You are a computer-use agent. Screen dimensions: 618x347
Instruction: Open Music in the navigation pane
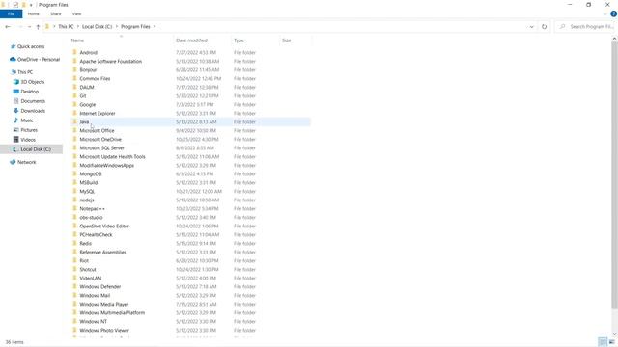(x=27, y=120)
